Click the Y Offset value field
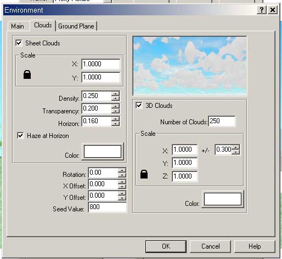 103,195
